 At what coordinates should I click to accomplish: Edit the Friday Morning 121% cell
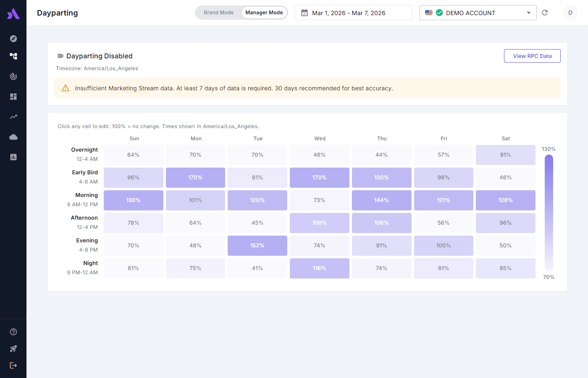(x=444, y=200)
